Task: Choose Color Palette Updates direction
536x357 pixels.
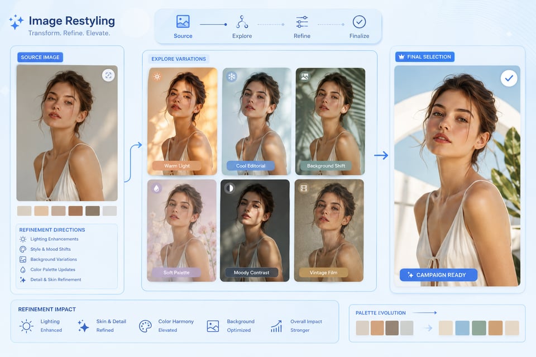Action: coord(47,269)
